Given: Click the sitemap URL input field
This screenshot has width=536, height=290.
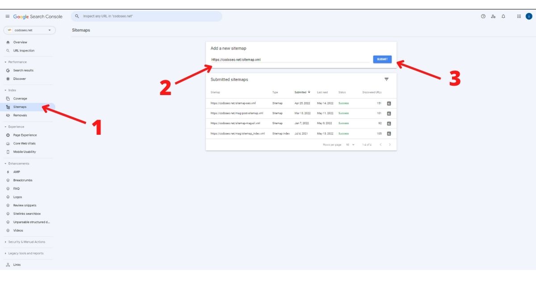Looking at the screenshot, I should click(x=289, y=59).
